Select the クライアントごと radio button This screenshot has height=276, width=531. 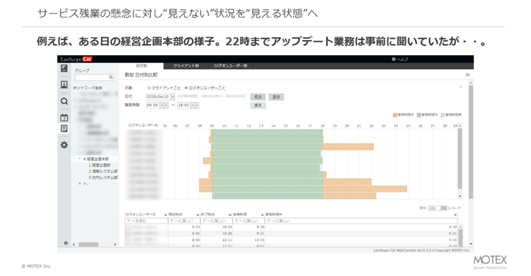tap(149, 88)
